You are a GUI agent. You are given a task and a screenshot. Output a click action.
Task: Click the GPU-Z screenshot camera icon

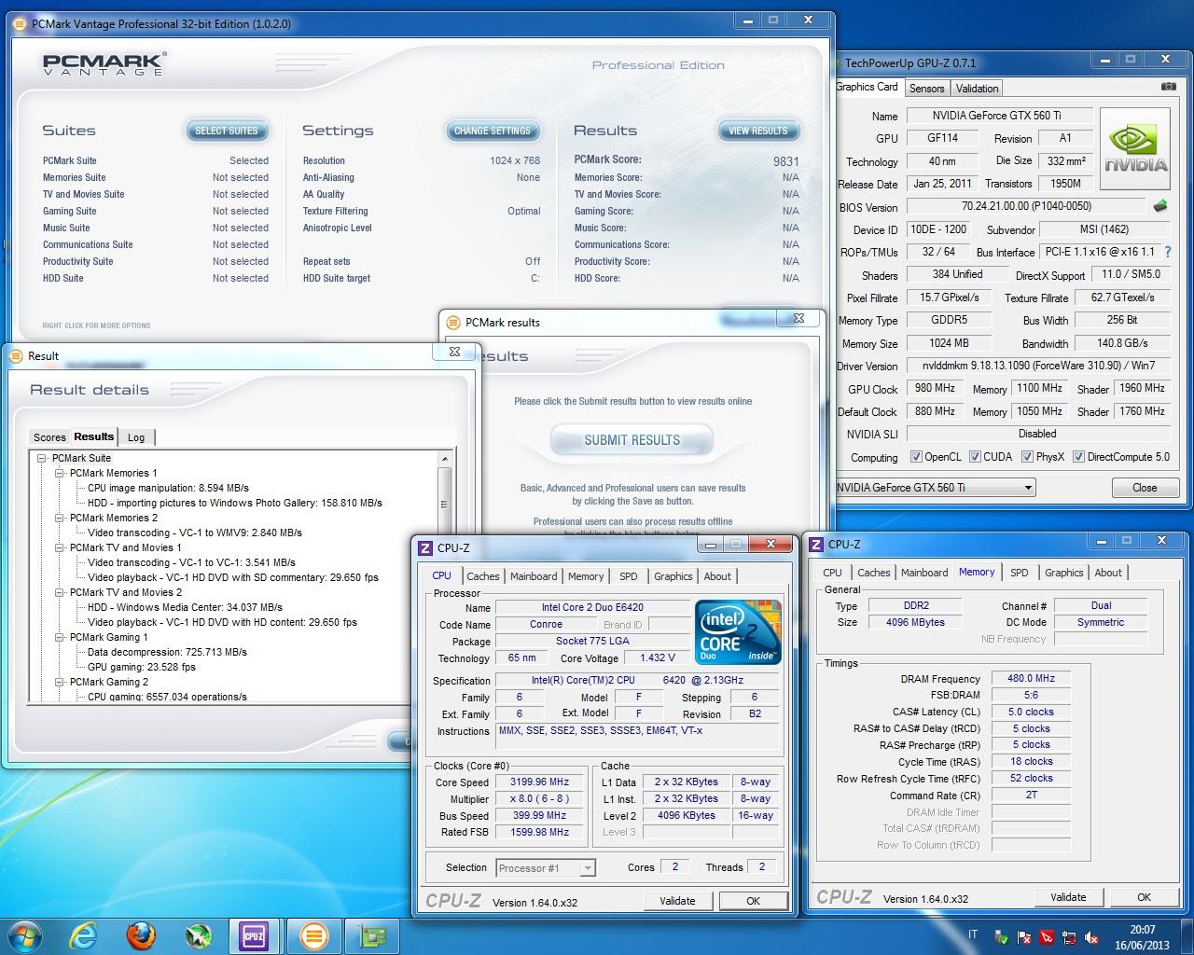pos(1168,87)
